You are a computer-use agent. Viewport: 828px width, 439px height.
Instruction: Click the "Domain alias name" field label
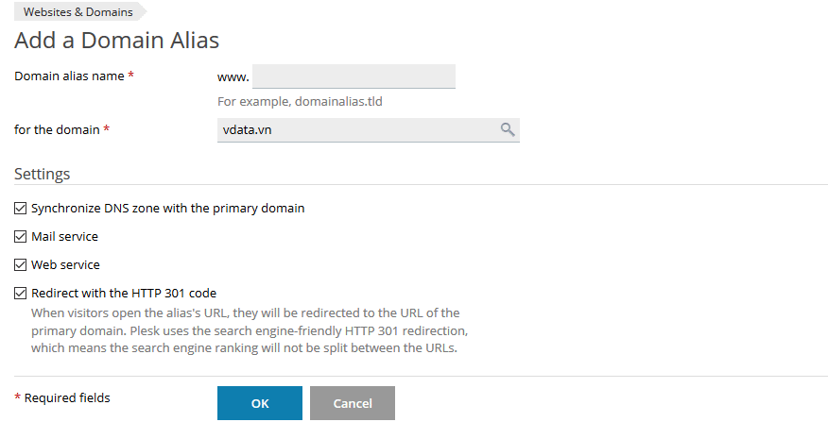point(69,76)
